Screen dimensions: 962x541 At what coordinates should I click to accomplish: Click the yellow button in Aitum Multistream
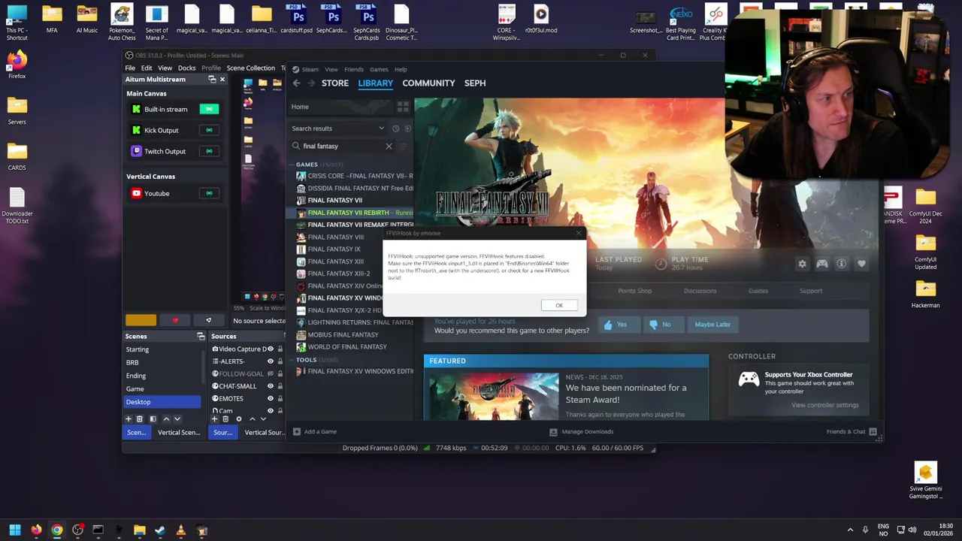pyautogui.click(x=141, y=321)
